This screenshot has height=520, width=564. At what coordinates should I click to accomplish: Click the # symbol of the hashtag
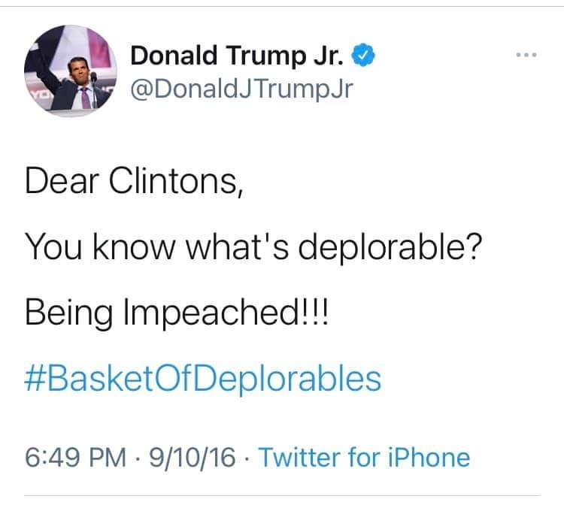pos(35,379)
